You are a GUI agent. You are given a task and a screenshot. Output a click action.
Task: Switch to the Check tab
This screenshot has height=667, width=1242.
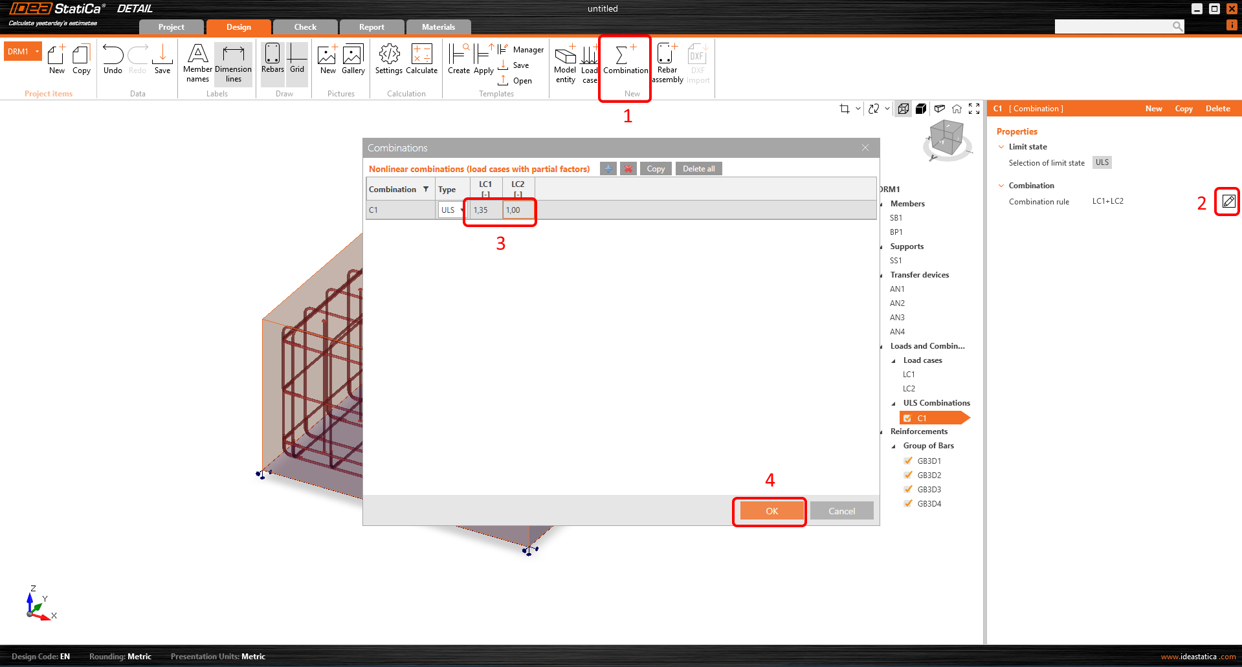click(304, 27)
